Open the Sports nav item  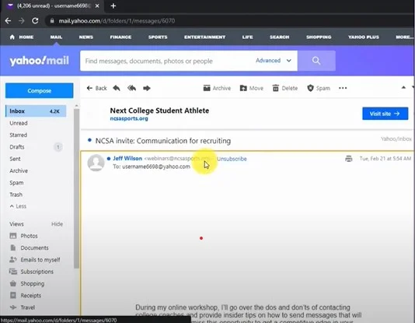pos(158,37)
